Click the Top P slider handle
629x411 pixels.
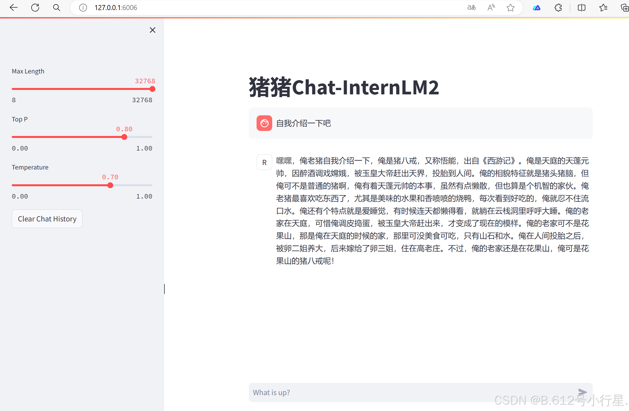pyautogui.click(x=125, y=137)
